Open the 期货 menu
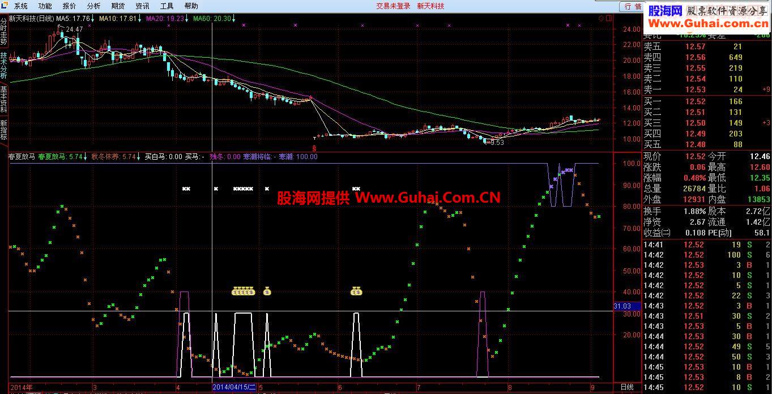The height and width of the screenshot is (394, 772). tap(118, 6)
